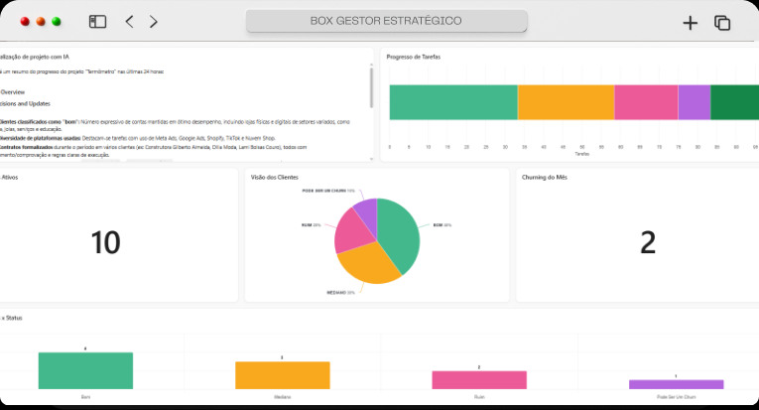
Task: Go back with the left chevron
Action: [x=129, y=21]
